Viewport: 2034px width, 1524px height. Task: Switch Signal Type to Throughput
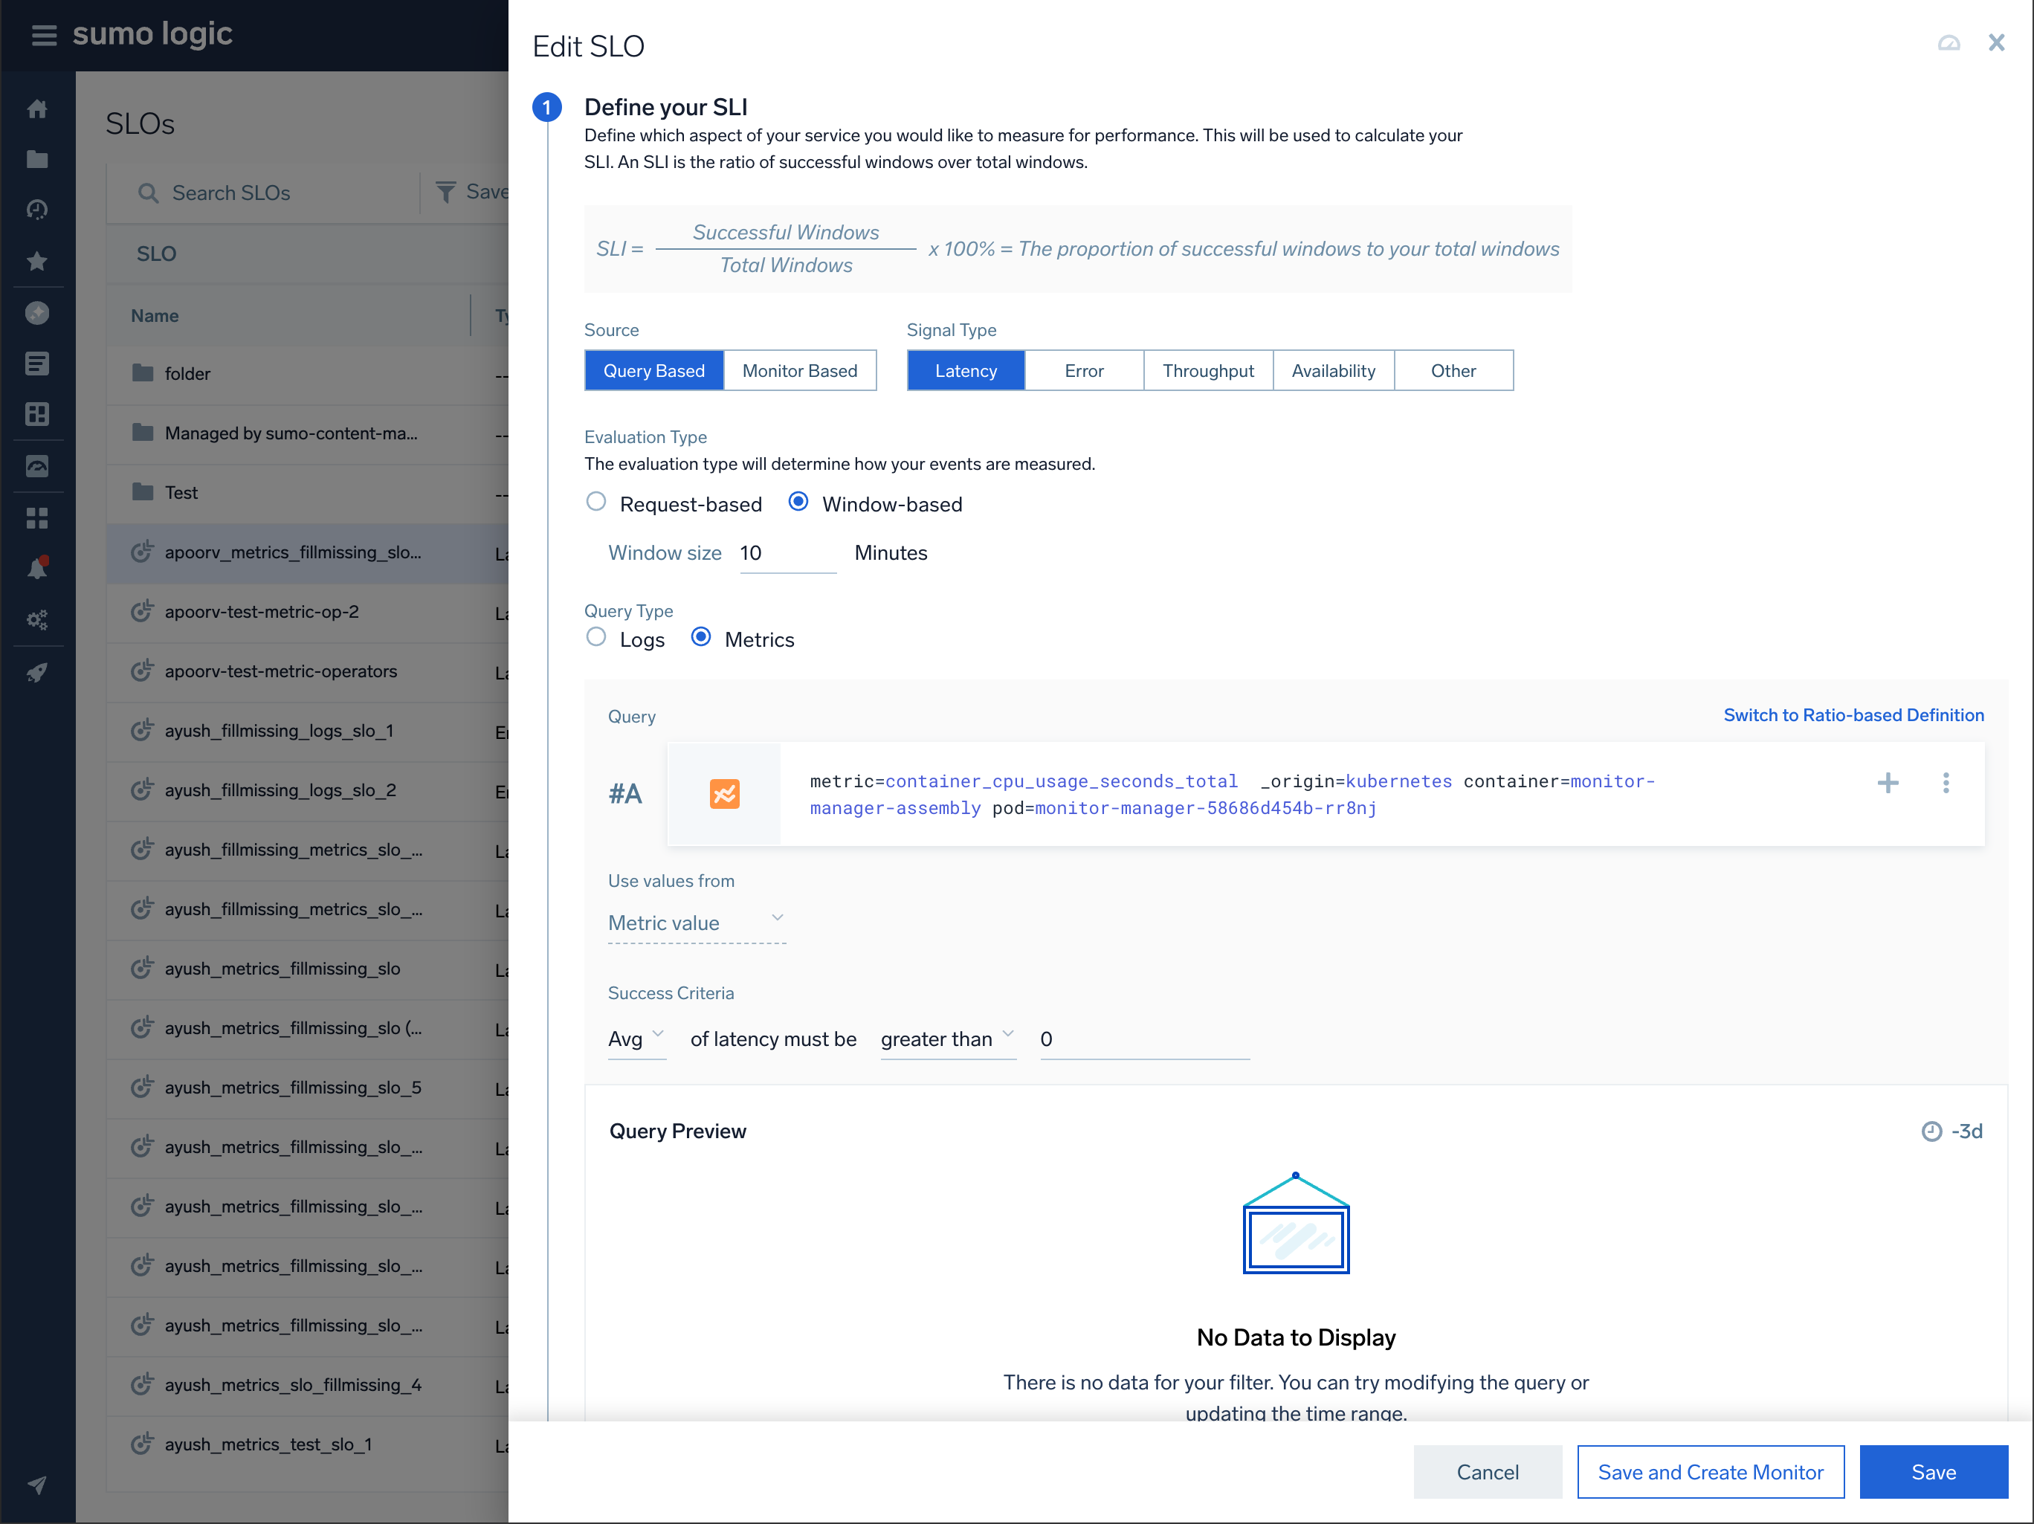click(1207, 369)
